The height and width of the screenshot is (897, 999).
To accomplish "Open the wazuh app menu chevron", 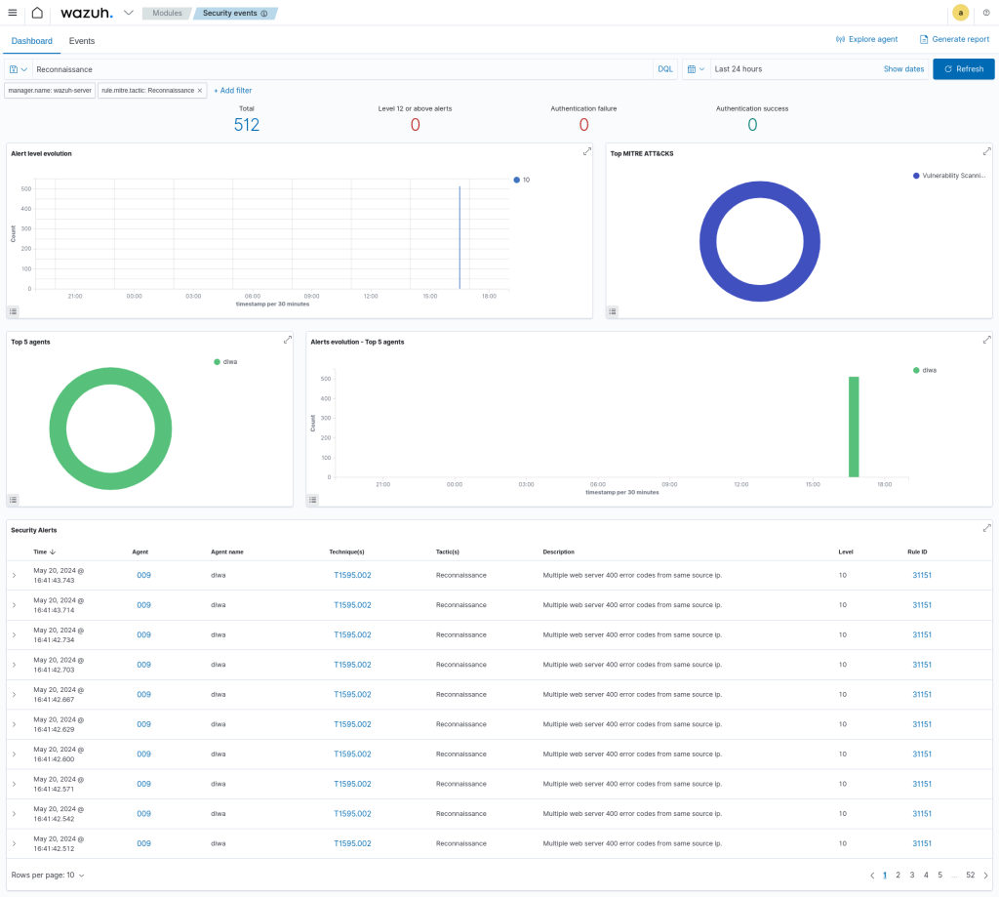I will (129, 13).
